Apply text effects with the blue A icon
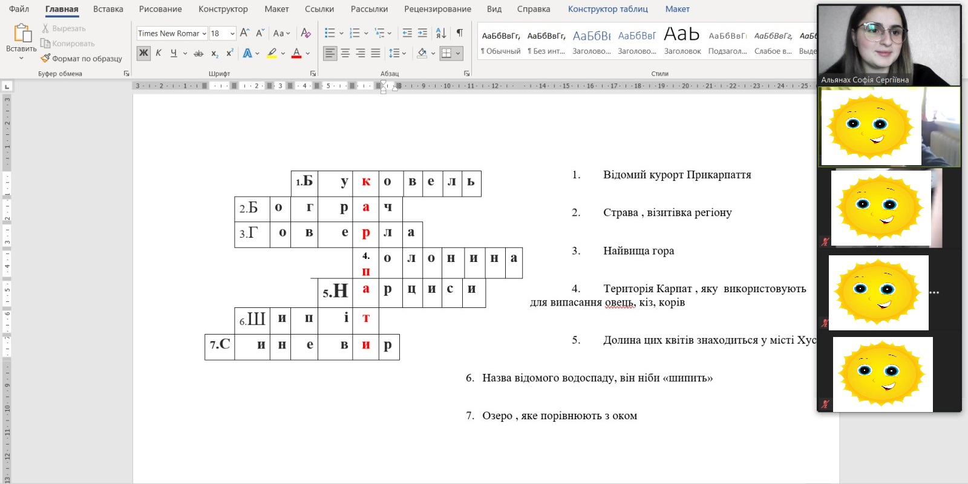This screenshot has height=484, width=968. [247, 53]
